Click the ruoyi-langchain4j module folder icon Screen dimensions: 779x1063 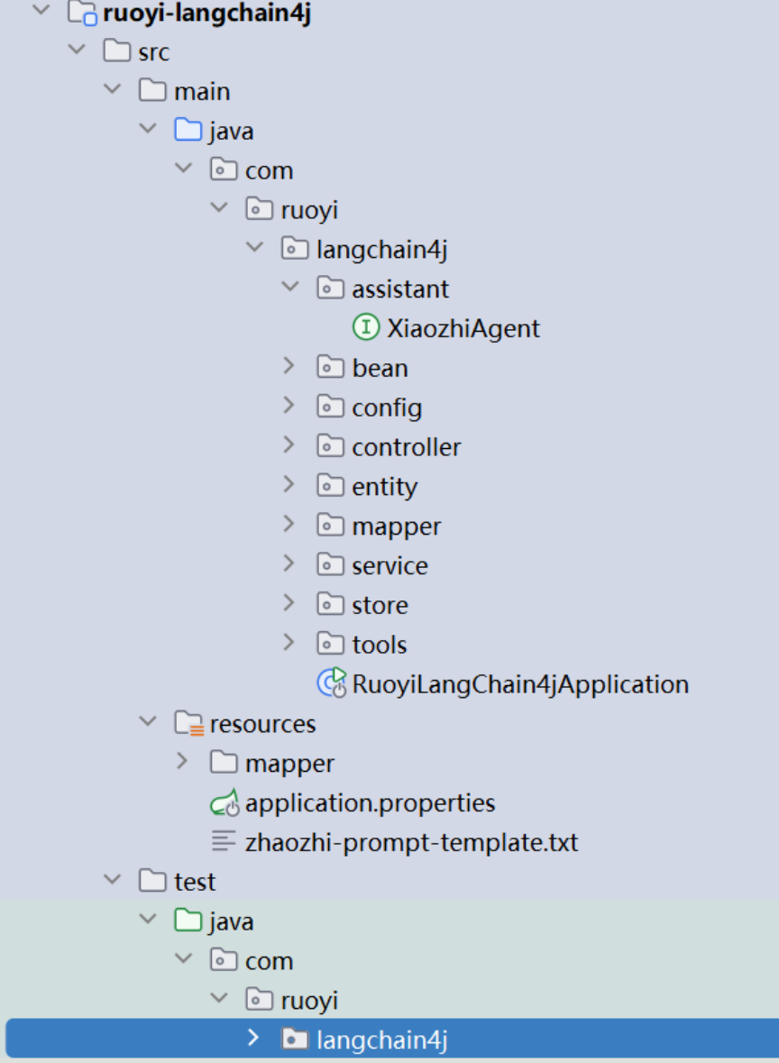(83, 13)
